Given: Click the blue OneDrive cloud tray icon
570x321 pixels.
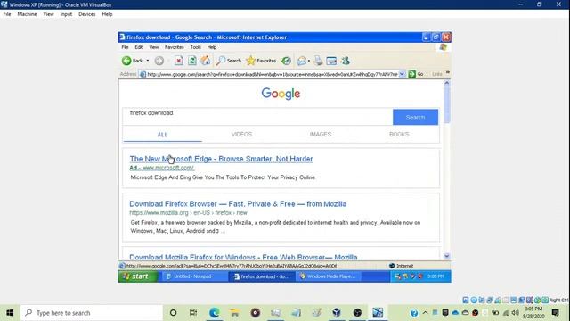Looking at the screenshot, I should click(455, 313).
